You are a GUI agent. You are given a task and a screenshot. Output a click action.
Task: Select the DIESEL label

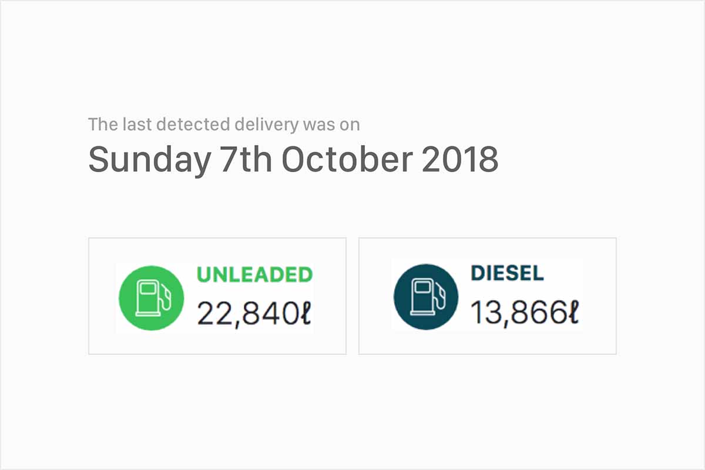click(508, 273)
